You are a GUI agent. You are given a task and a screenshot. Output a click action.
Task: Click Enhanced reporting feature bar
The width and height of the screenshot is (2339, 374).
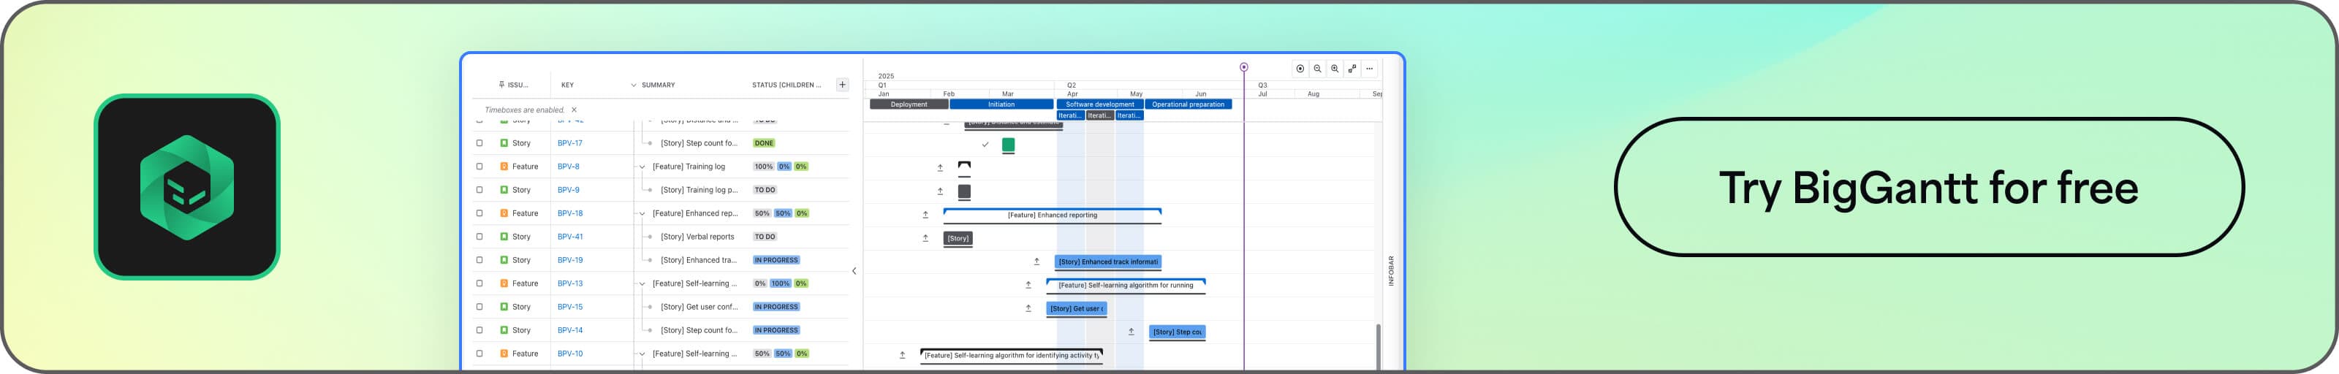coord(1053,215)
